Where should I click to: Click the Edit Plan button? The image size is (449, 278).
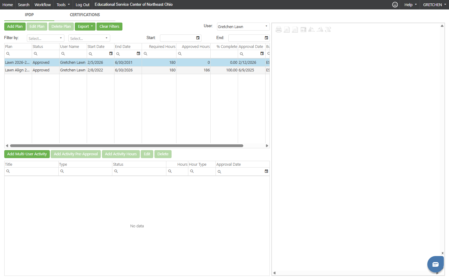tap(37, 27)
